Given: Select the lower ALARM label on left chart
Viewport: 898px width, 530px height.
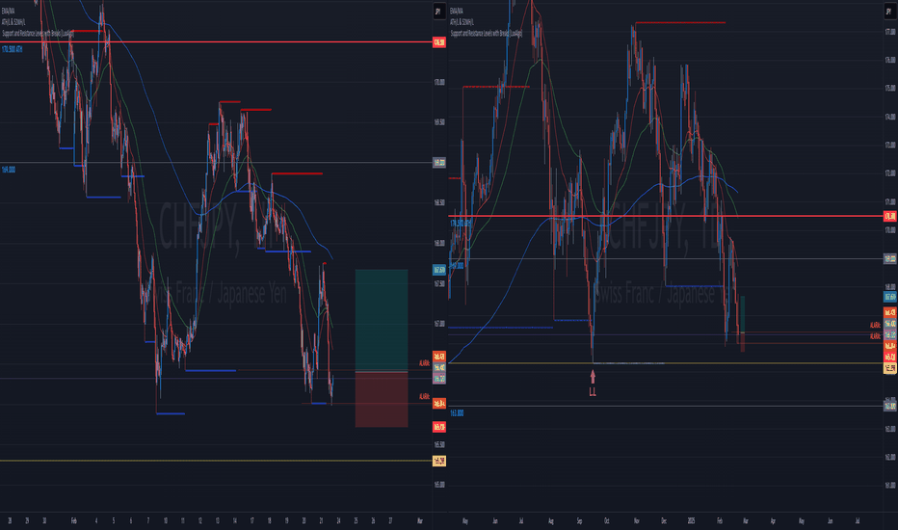Looking at the screenshot, I should 424,396.
